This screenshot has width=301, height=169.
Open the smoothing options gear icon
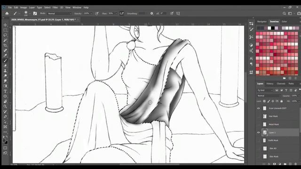[x=151, y=14]
